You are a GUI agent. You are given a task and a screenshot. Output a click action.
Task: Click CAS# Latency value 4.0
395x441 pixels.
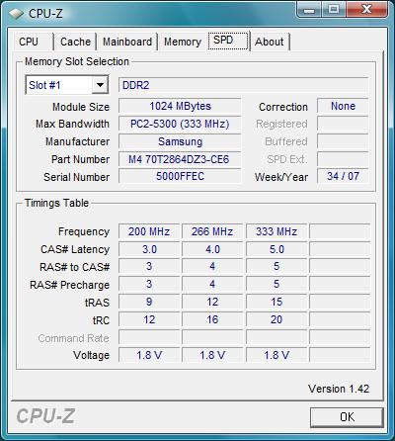pyautogui.click(x=212, y=249)
